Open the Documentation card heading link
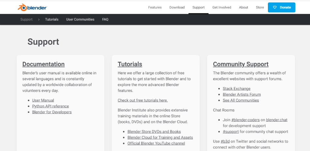 43,64
